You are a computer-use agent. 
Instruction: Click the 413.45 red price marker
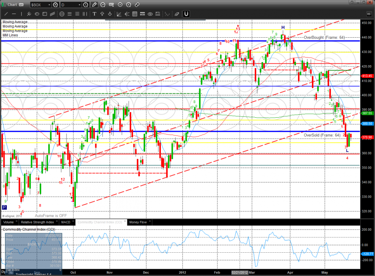pos(367,76)
